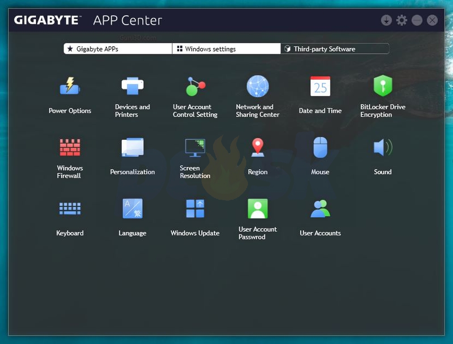Open the Date and Time calendar icon
The width and height of the screenshot is (453, 344).
coord(320,86)
